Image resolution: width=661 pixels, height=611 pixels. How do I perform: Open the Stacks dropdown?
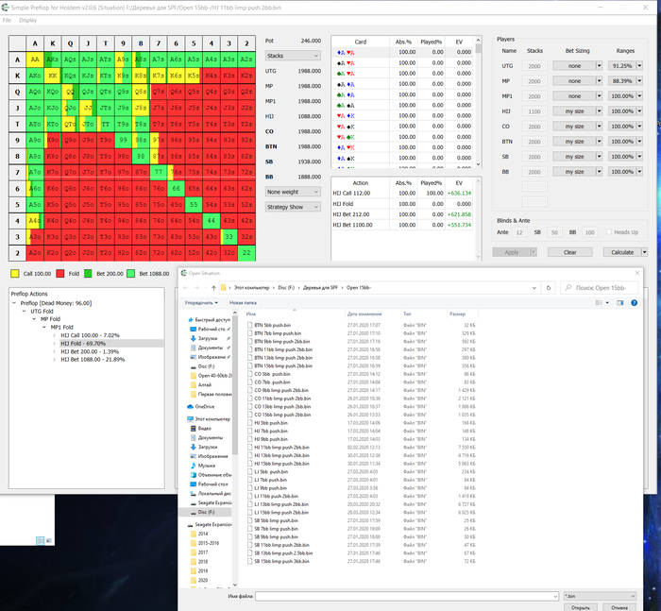[x=293, y=56]
